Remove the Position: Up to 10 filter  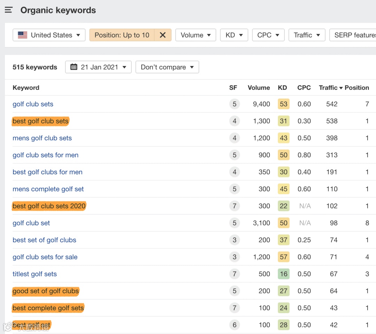163,35
